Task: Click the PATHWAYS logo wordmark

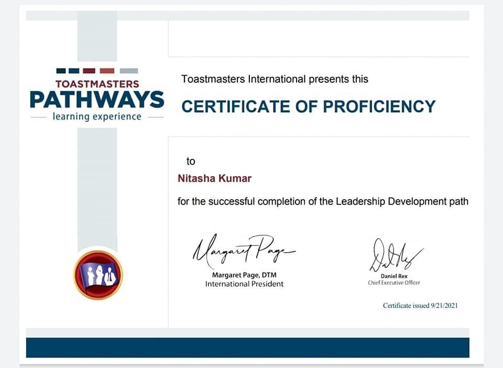Action: coord(97,100)
